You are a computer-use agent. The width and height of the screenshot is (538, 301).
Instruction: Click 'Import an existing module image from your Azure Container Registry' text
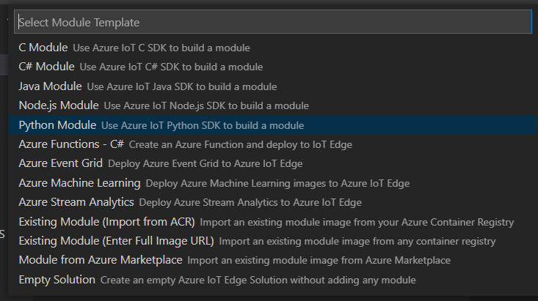[357, 221]
